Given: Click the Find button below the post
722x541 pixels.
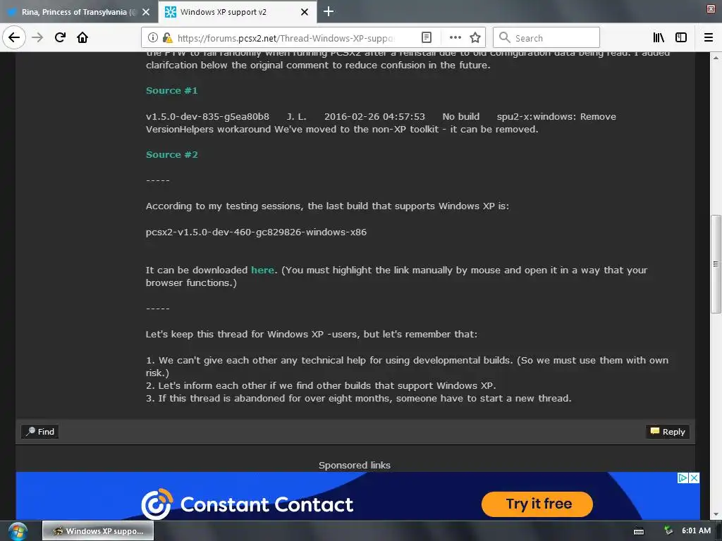Looking at the screenshot, I should [40, 432].
